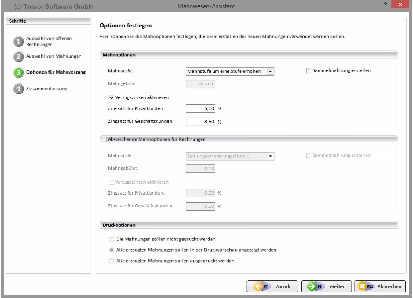The height and width of the screenshot is (298, 413).
Task: Expand the Zahlungserinnerung (Stufe 1) dropdown
Action: click(x=271, y=156)
